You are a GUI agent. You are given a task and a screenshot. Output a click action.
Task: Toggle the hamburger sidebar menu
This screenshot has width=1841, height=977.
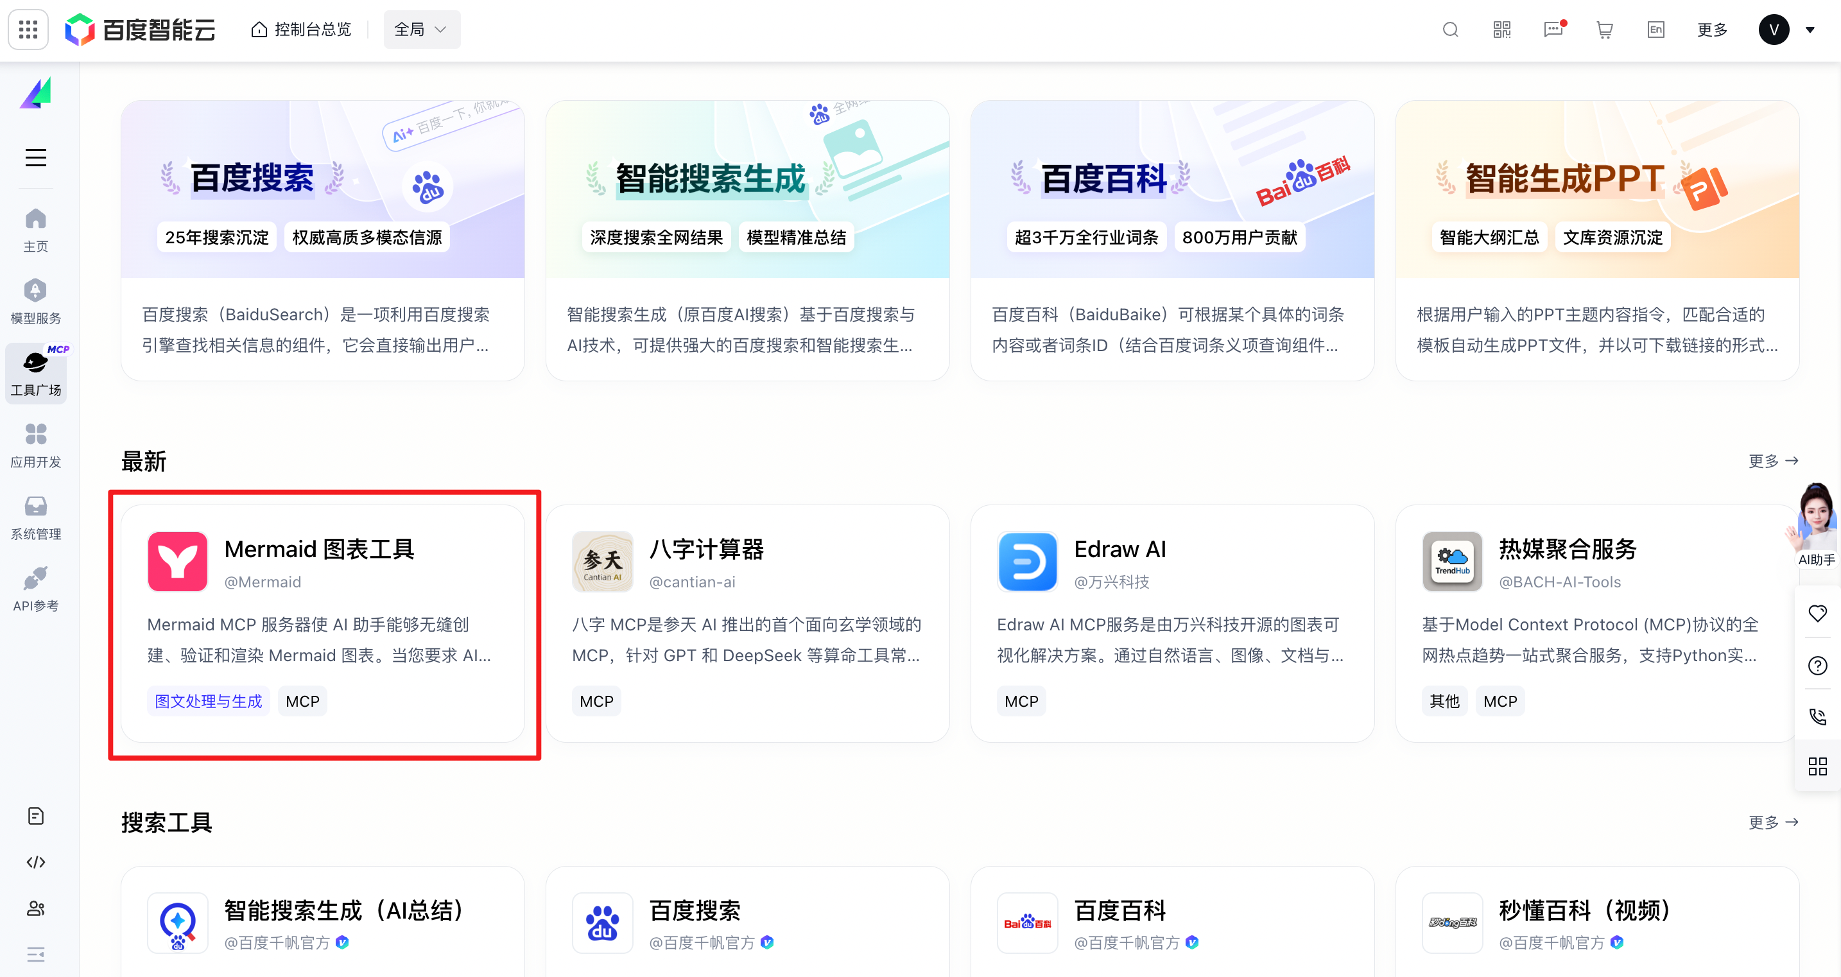click(x=36, y=157)
